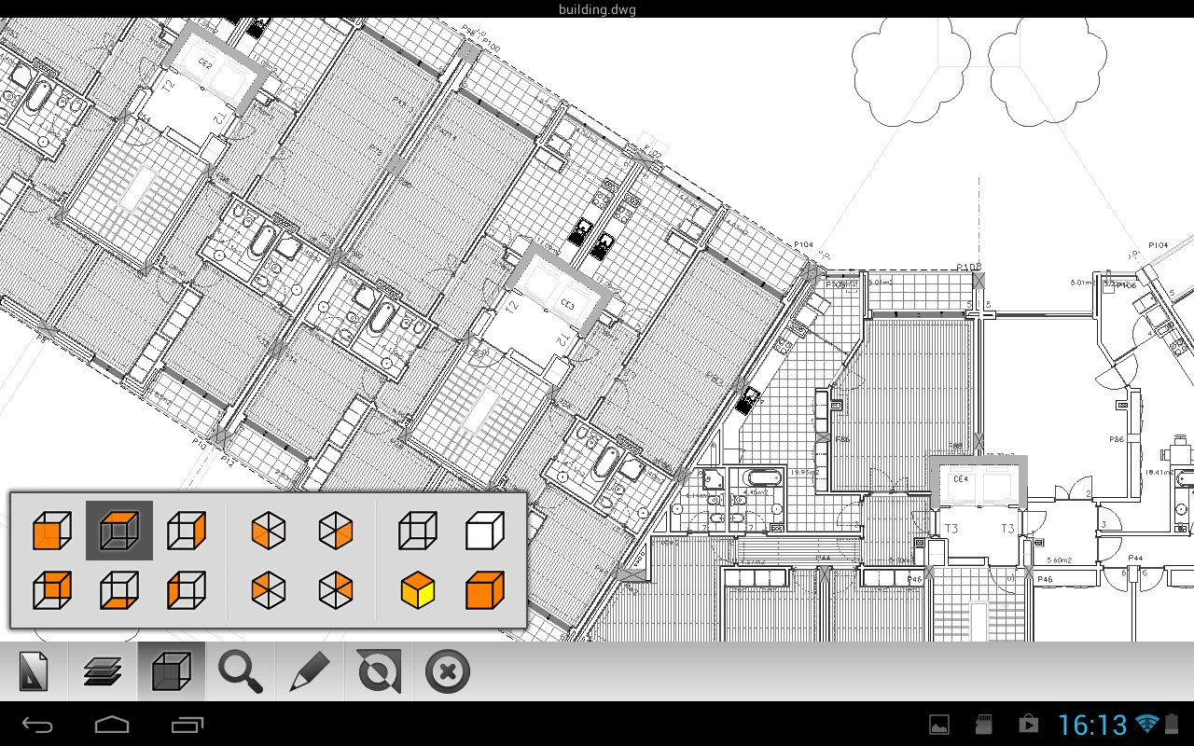Toggle the 3D view cube toolbar button
Screen dimensions: 1194x746
pos(172,671)
